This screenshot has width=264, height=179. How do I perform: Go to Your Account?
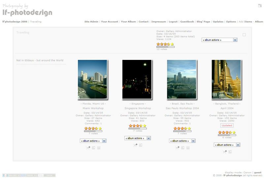pos(110,22)
